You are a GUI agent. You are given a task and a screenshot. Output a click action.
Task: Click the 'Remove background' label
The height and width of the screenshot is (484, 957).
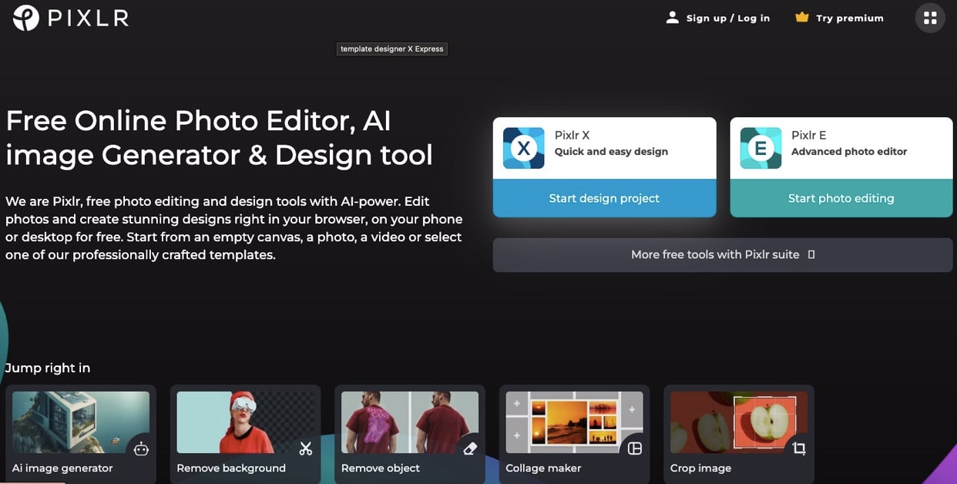click(x=231, y=468)
